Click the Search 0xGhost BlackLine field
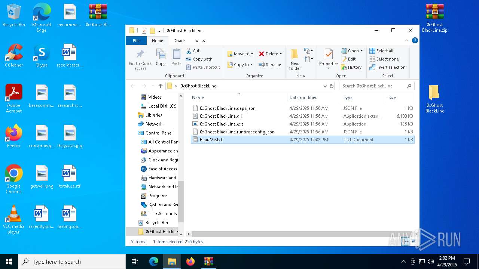The image size is (479, 269). pyautogui.click(x=377, y=86)
